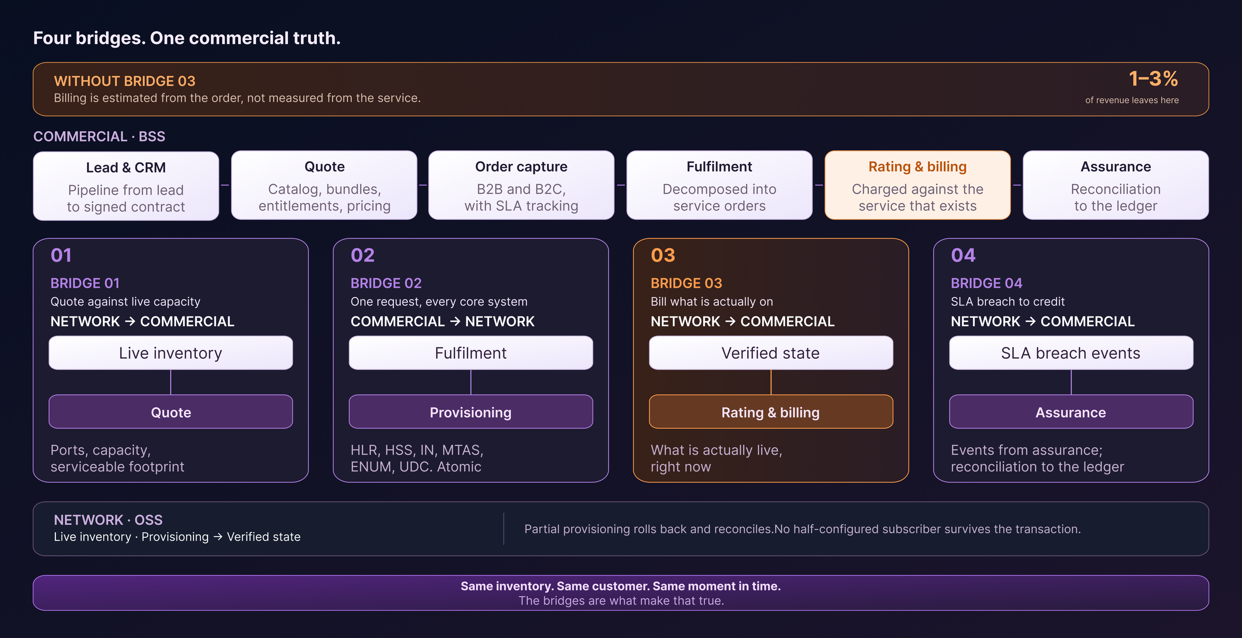Click the "Four bridges. One commercial truth." title
1242x638 pixels.
(187, 38)
